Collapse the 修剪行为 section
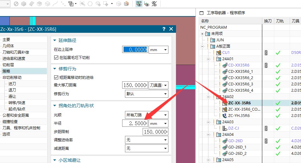This screenshot has height=163, width=301. pos(55,69)
